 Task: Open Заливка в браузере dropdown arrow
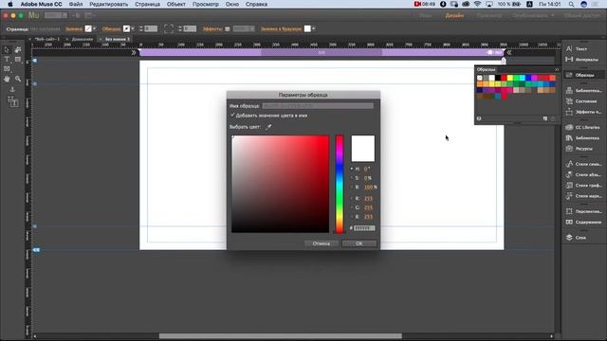tap(313, 28)
